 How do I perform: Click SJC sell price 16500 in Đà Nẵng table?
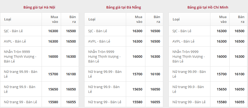pos(155,31)
